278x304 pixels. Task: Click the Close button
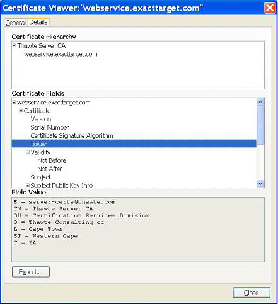[x=252, y=293]
